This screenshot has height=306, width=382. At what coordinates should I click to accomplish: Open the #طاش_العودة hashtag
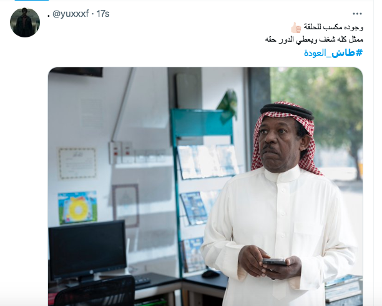click(333, 53)
